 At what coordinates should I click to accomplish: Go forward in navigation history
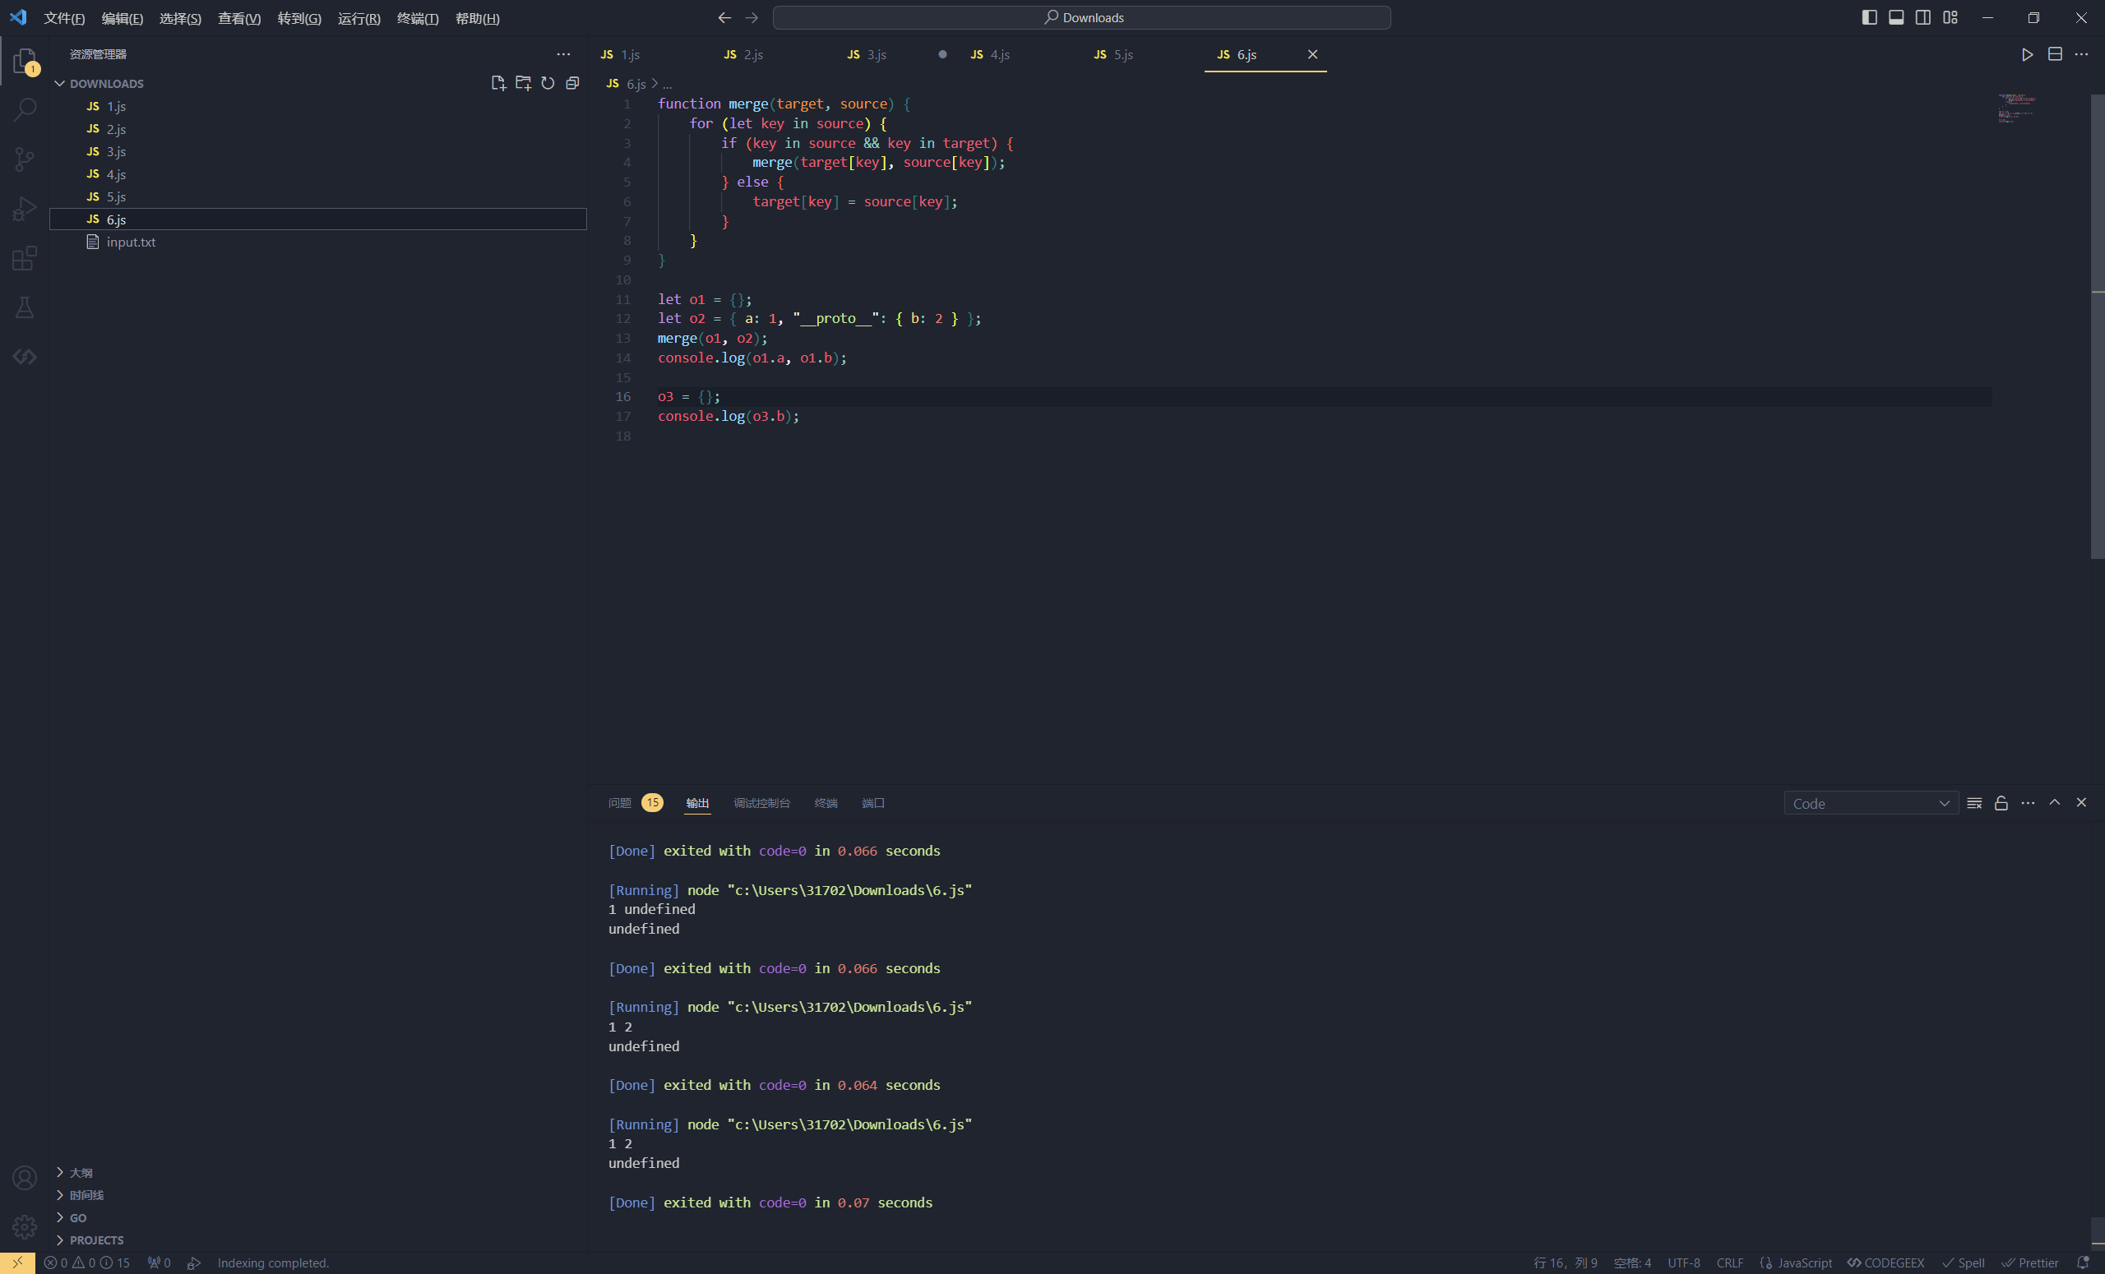(x=752, y=17)
